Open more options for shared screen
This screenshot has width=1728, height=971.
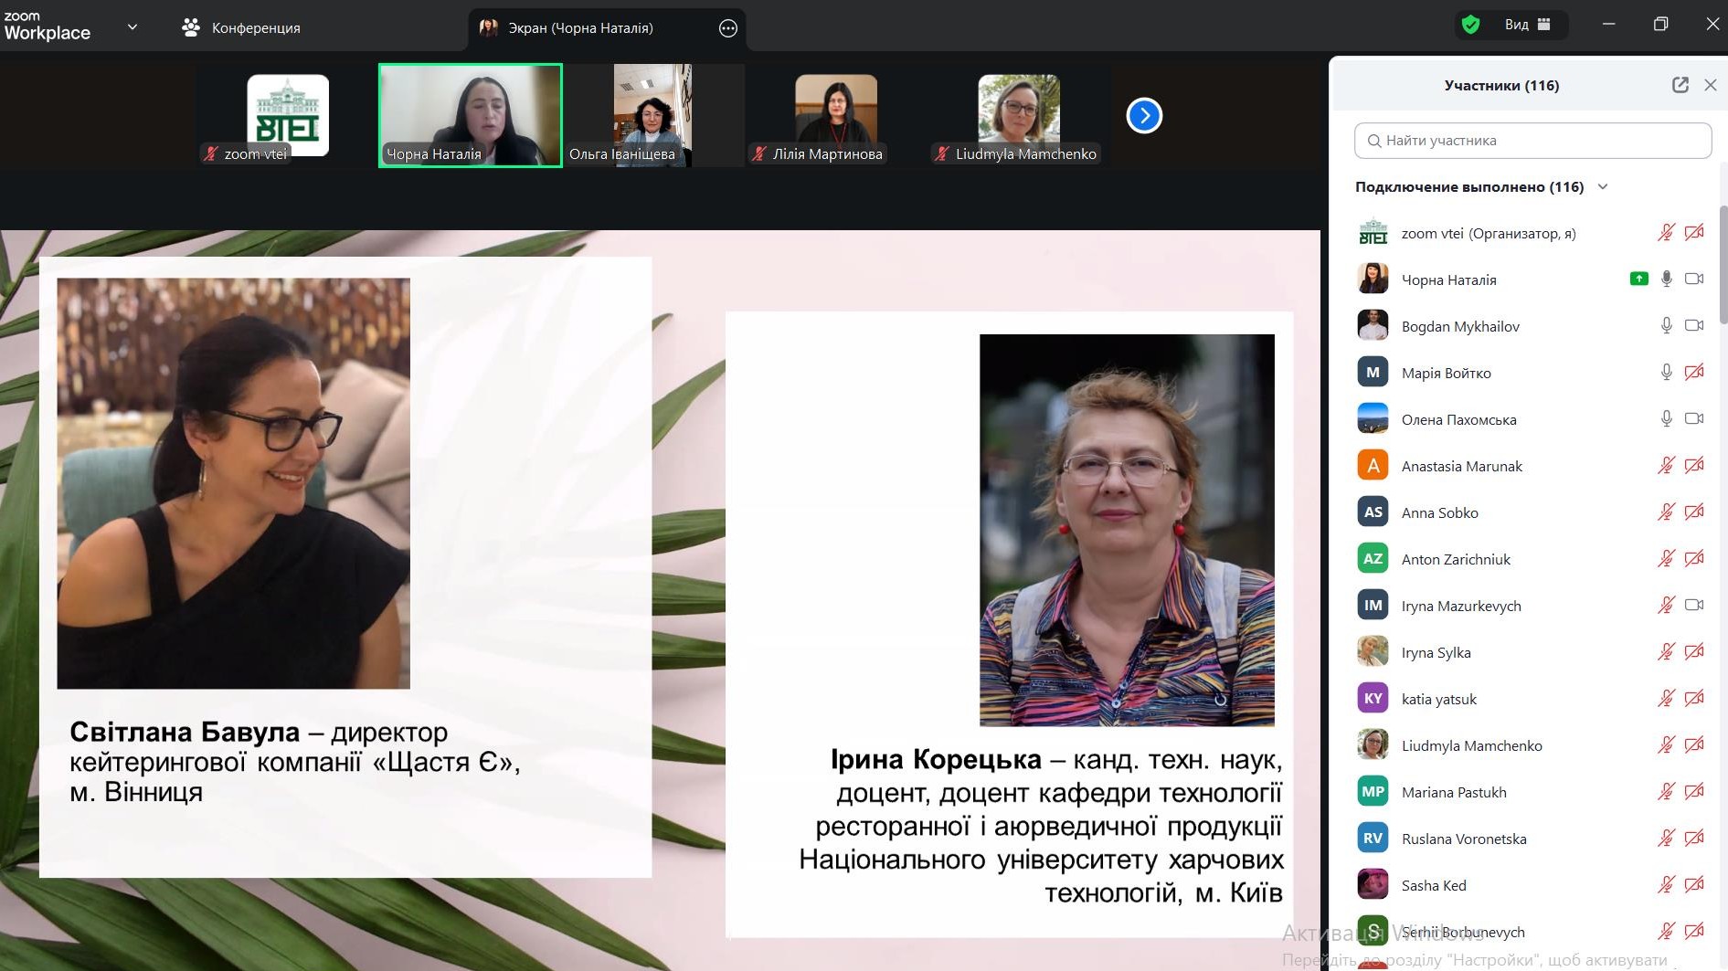click(x=727, y=28)
